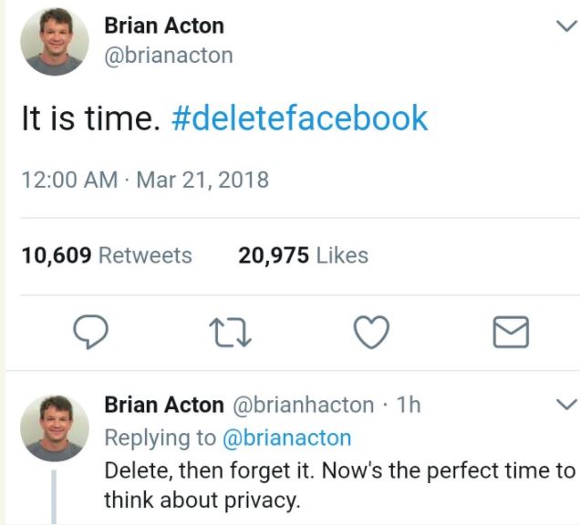Click the reply's 1h timestamp

tap(409, 405)
